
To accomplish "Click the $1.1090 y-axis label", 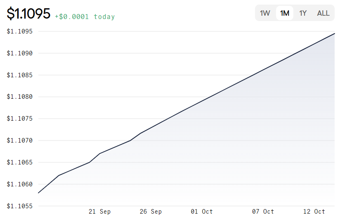I will click(x=20, y=53).
